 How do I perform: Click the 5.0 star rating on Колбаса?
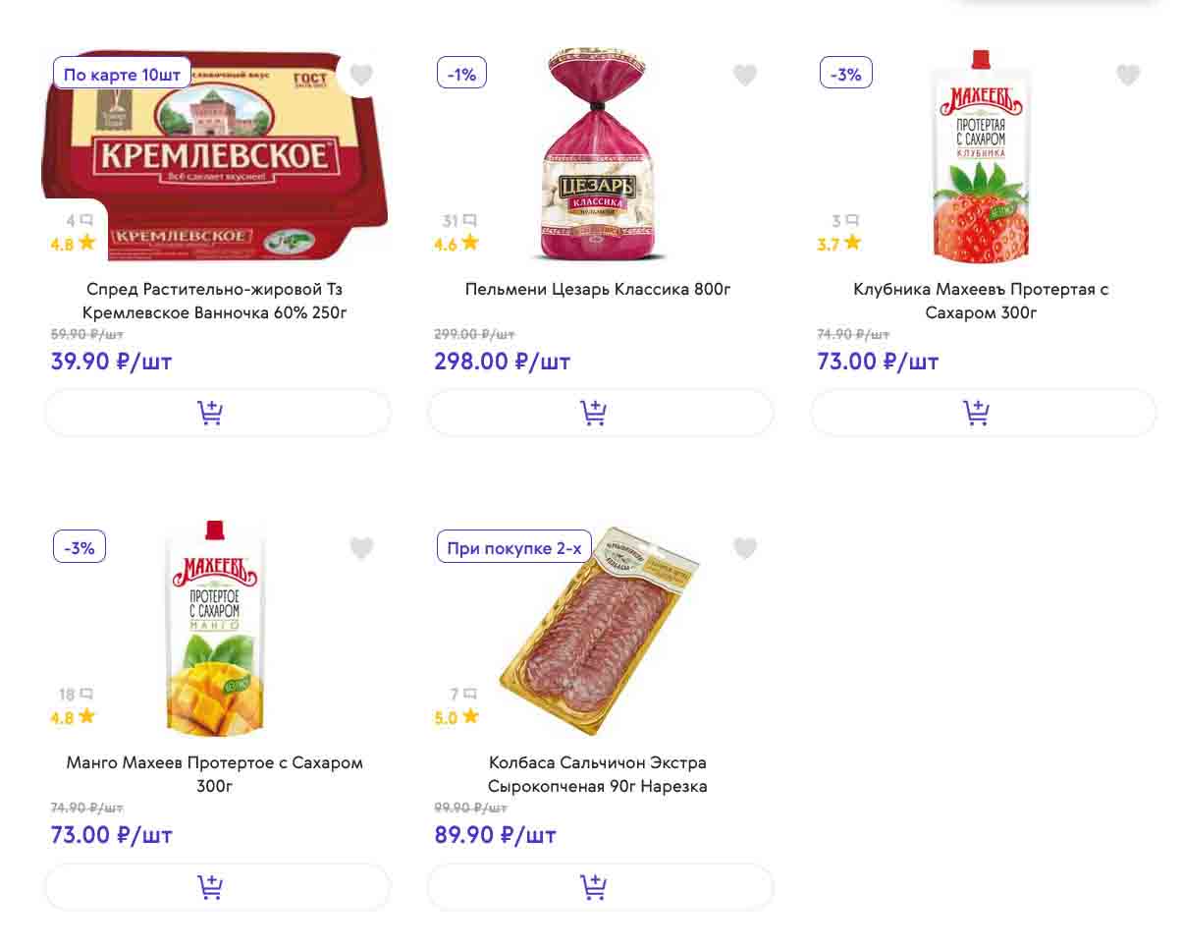coord(457,717)
